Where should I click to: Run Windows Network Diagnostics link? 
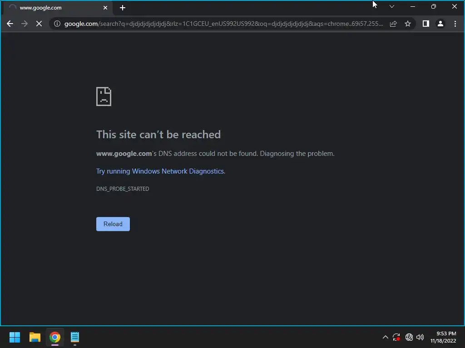pos(160,171)
